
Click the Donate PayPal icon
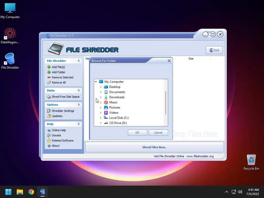click(x=49, y=135)
